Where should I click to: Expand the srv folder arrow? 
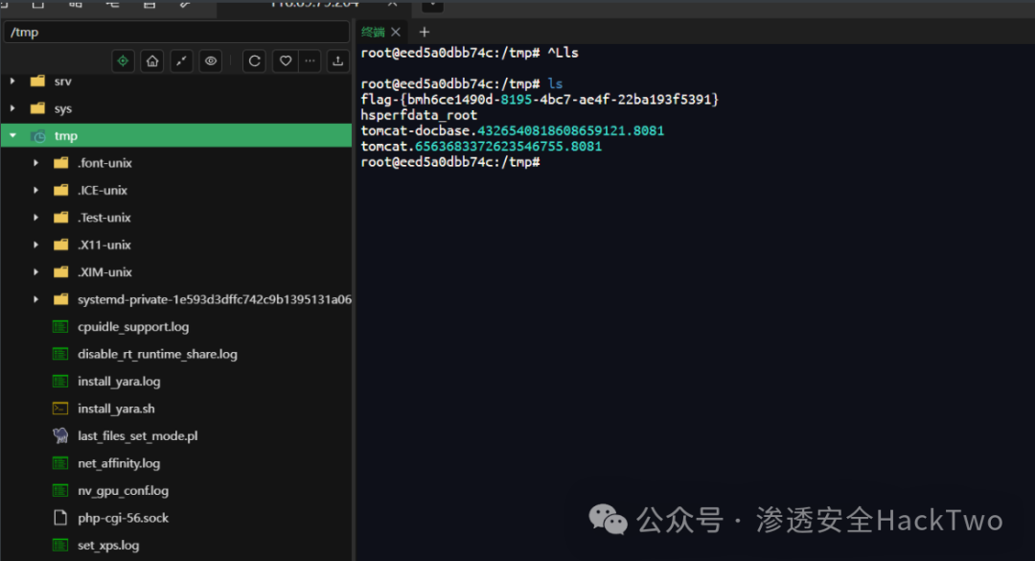tap(12, 81)
